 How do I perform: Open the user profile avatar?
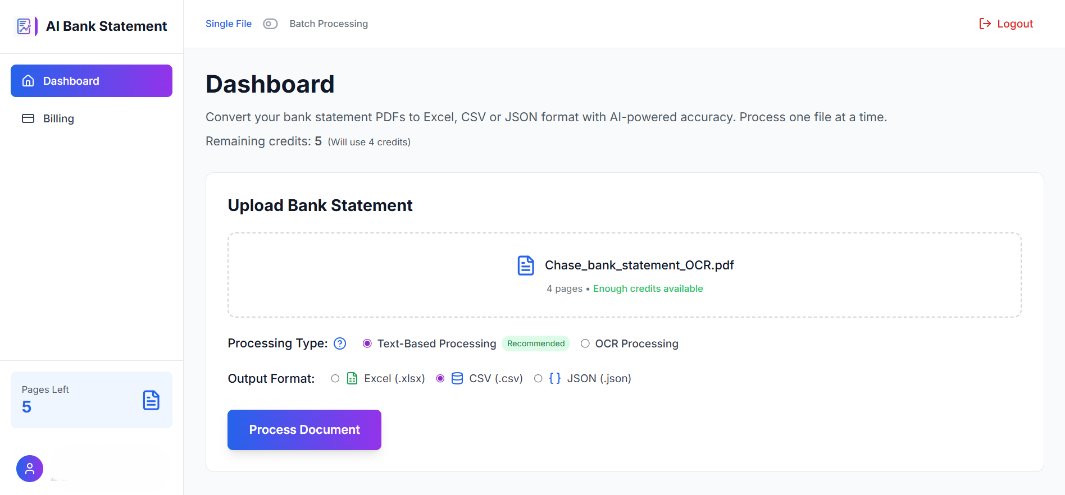click(30, 468)
